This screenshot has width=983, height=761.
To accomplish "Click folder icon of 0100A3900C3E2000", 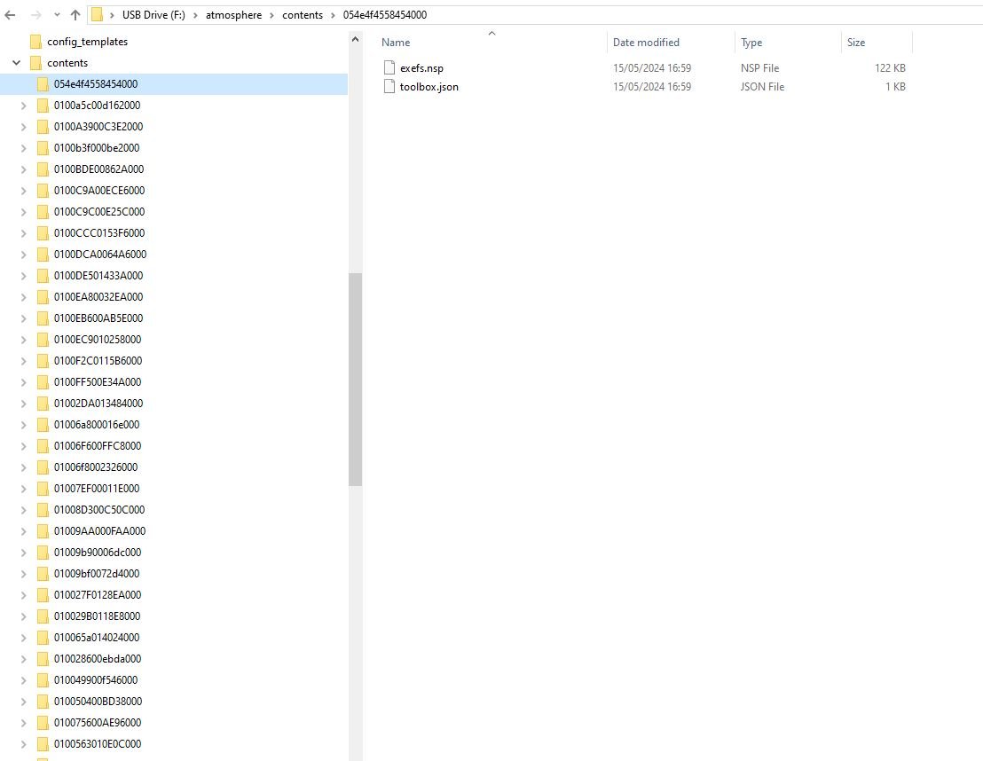I will point(43,127).
